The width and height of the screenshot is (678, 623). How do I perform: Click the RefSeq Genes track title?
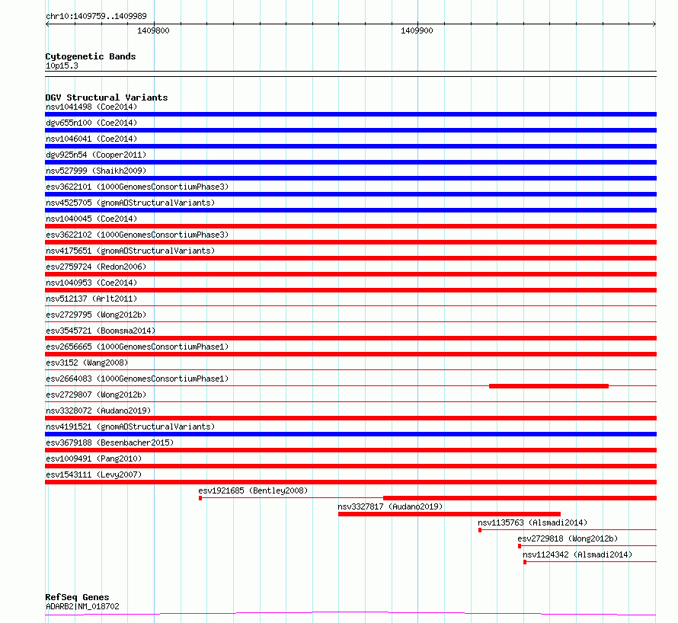click(77, 597)
